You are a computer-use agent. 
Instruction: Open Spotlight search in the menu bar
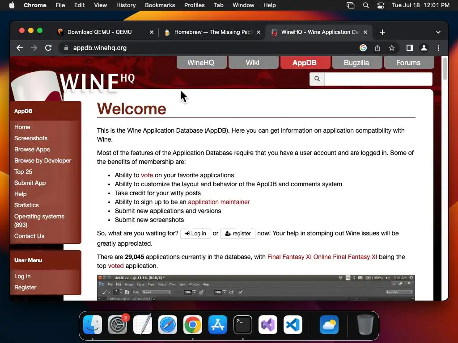tap(366, 5)
